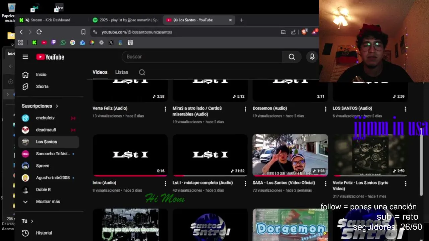Viewport: 429px width, 241px height.
Task: Open Doble R subscription
Action: tap(49, 189)
